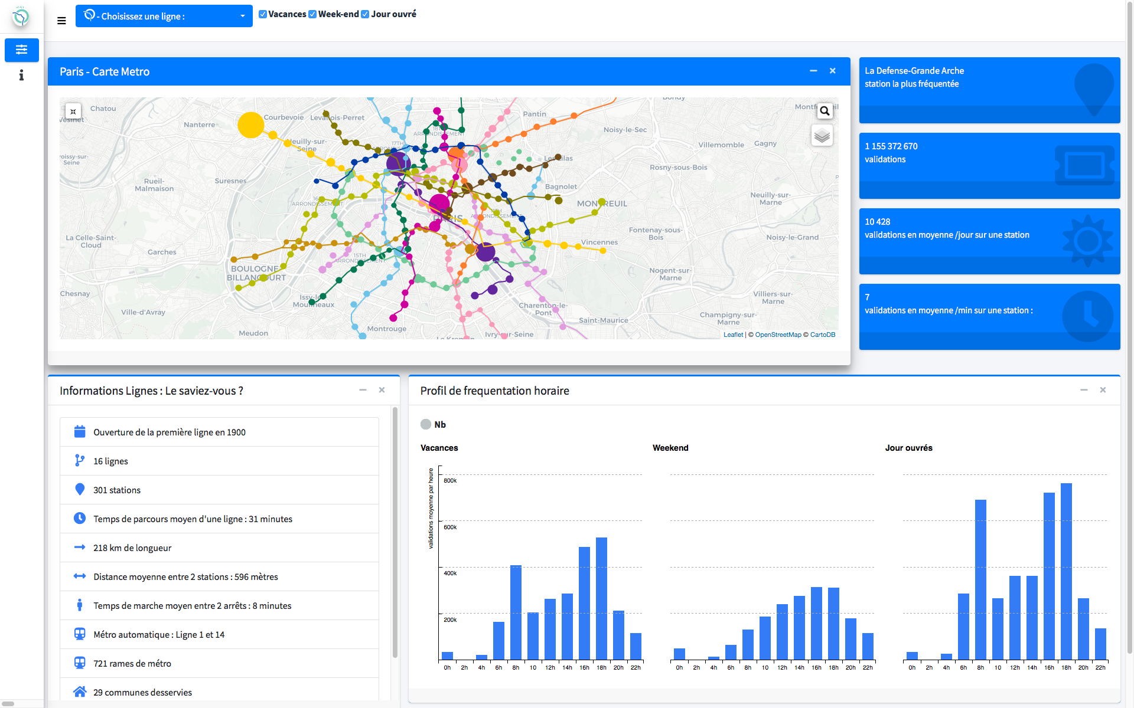Click the map search magnifier icon
This screenshot has width=1134, height=708.
pos(825,111)
